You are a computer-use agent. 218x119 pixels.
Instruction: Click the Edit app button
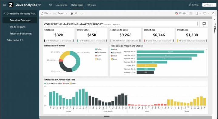tap(194, 5)
